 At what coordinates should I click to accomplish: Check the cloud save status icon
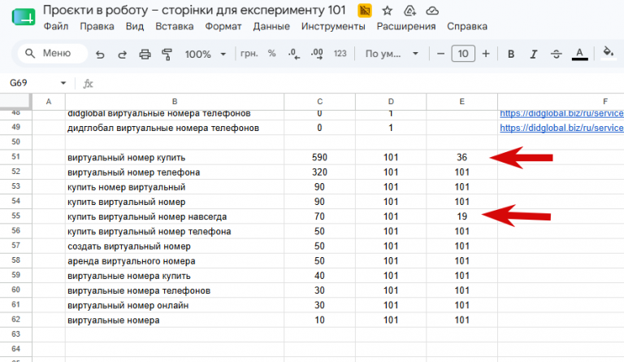click(x=432, y=11)
